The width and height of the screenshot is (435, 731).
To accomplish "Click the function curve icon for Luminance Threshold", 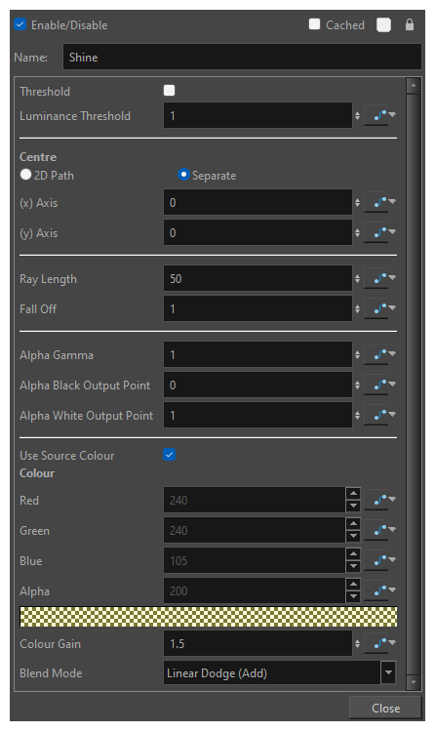I will pos(380,115).
